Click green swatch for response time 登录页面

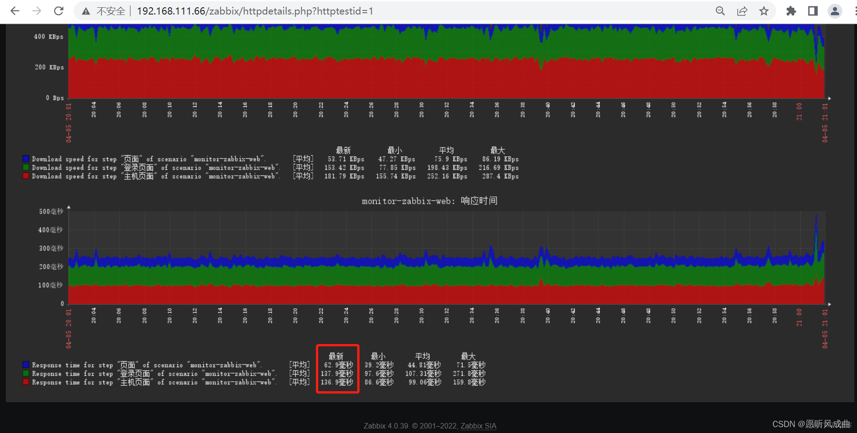(x=26, y=374)
